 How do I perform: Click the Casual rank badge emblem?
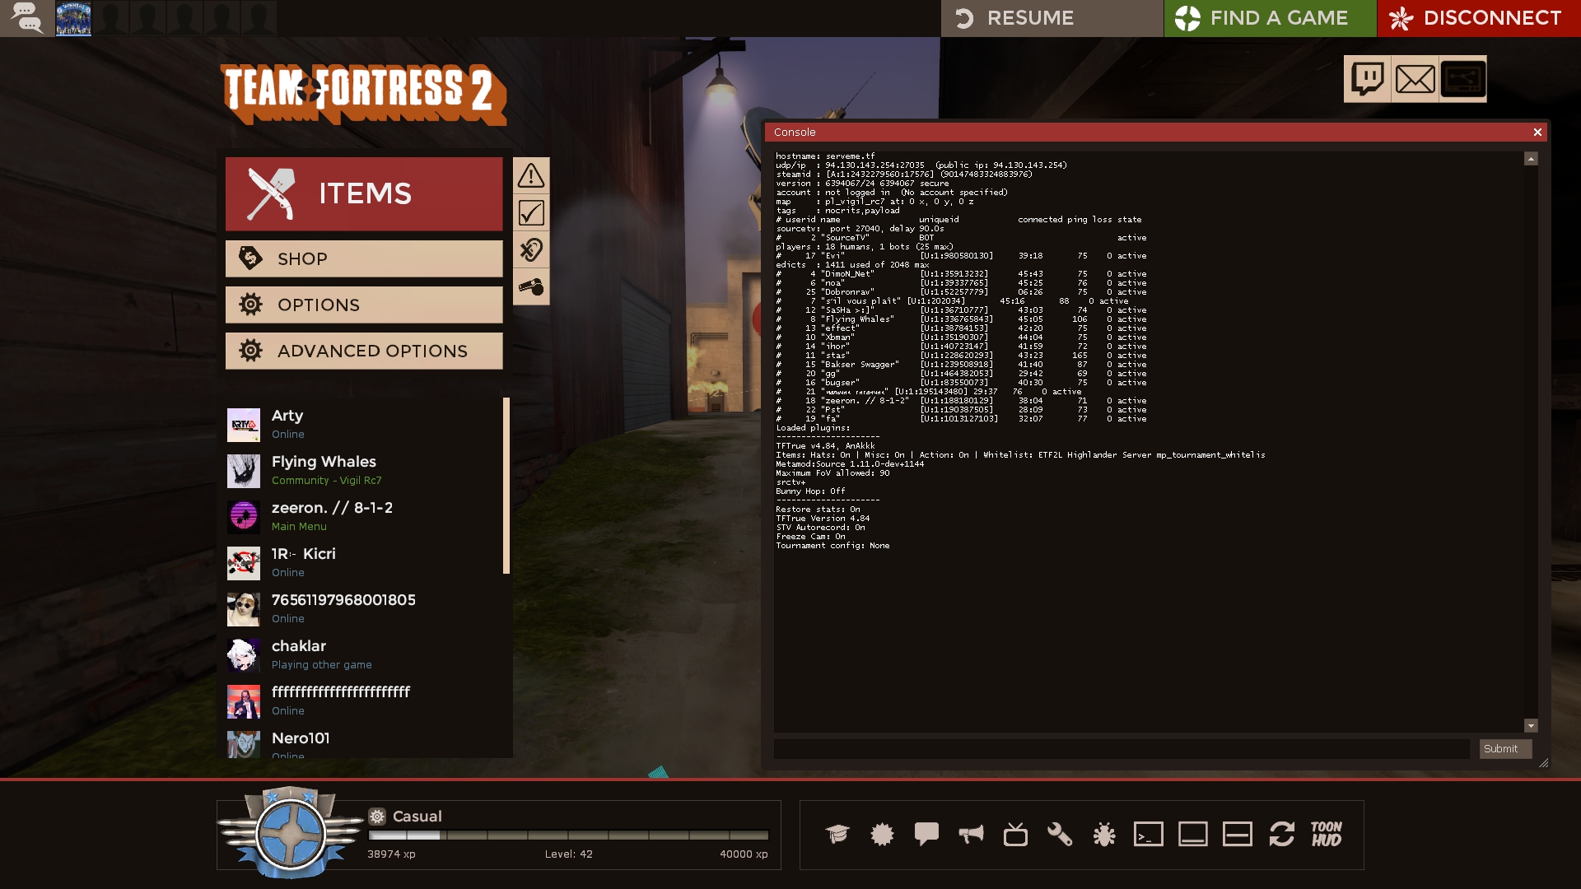pos(290,833)
